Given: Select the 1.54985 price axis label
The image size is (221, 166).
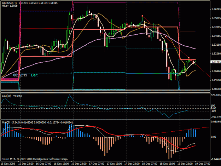Looking at the screenshot, I should point(216,27).
